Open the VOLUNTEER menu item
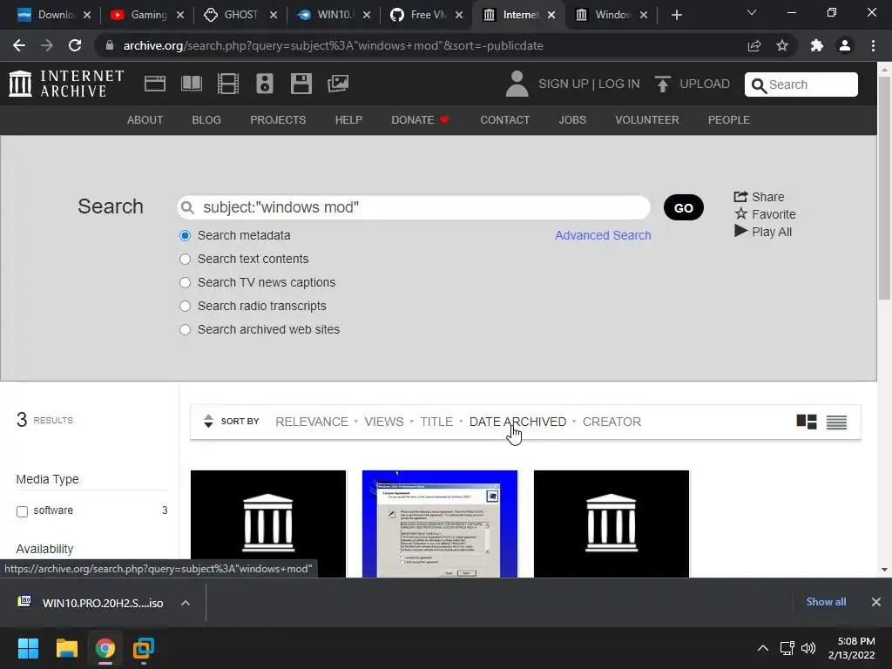 coord(647,120)
